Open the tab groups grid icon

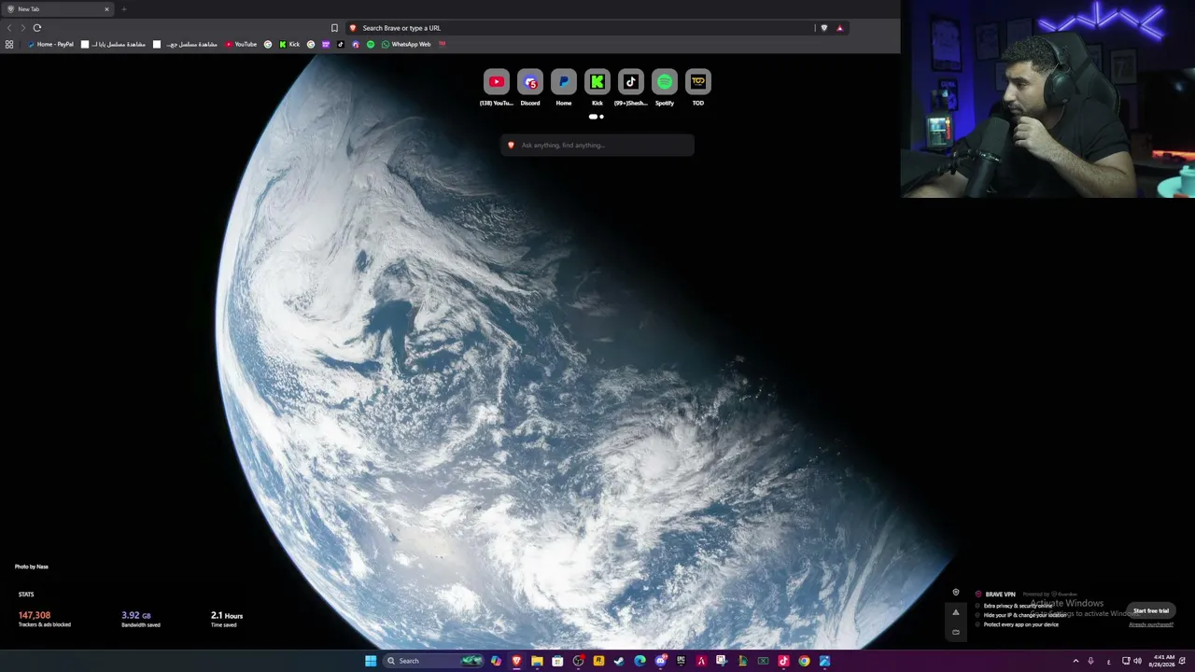point(9,44)
